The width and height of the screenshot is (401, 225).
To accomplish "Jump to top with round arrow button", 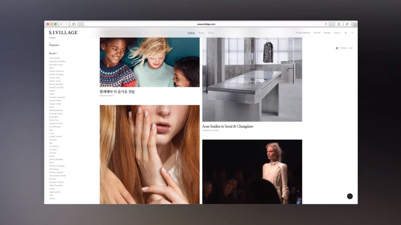I will tap(350, 196).
